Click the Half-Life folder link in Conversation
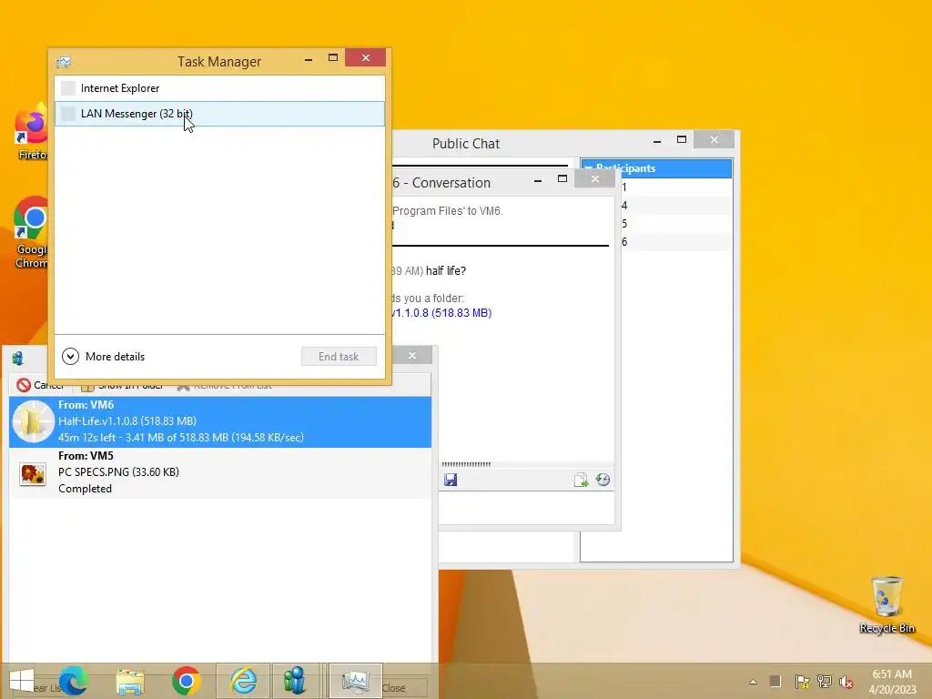This screenshot has width=932, height=699. tap(441, 313)
